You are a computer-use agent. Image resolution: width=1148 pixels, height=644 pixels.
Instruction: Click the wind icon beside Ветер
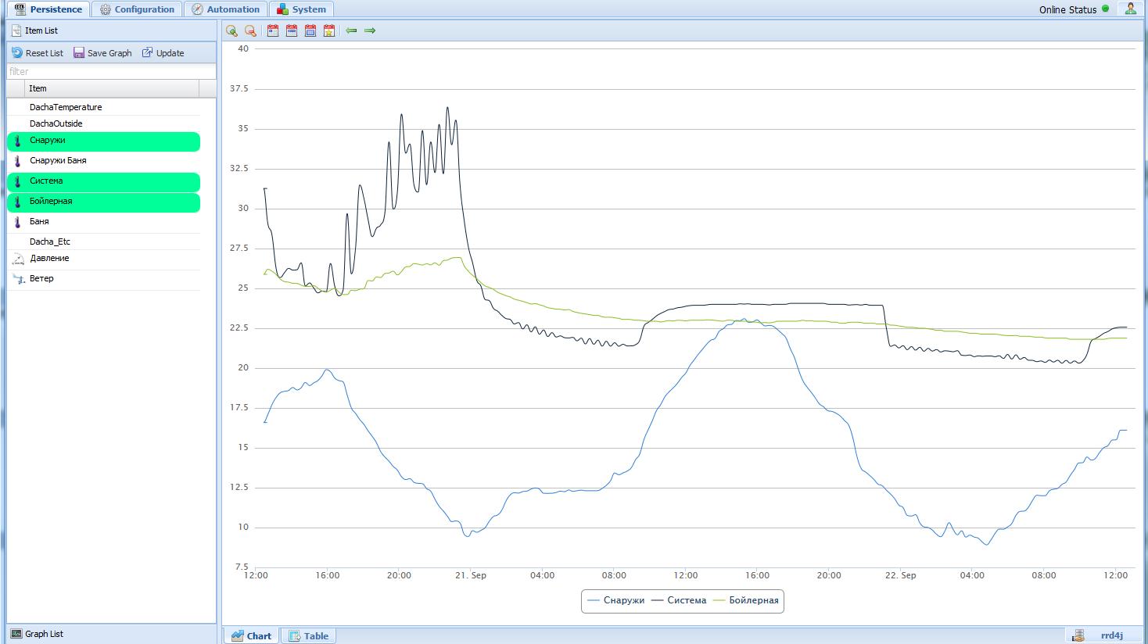[18, 279]
